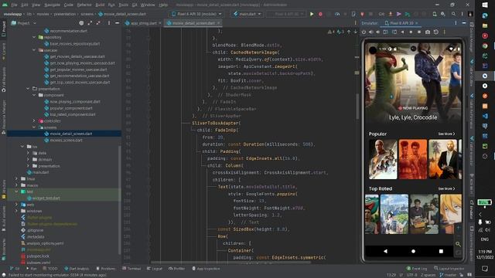
Task: Tap first Popular movie poster thumbnail
Action: (x=383, y=160)
